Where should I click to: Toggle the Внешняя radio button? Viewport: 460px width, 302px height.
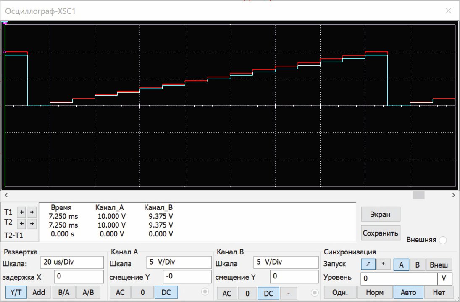click(x=443, y=240)
